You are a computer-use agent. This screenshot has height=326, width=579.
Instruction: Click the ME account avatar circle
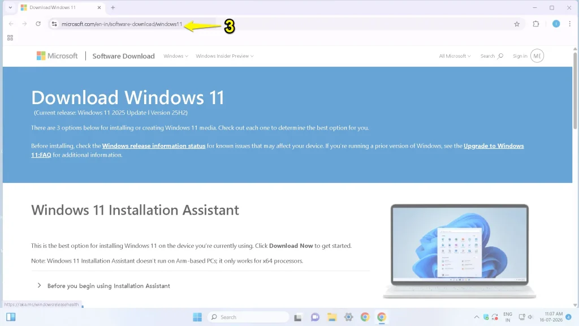[x=537, y=56]
